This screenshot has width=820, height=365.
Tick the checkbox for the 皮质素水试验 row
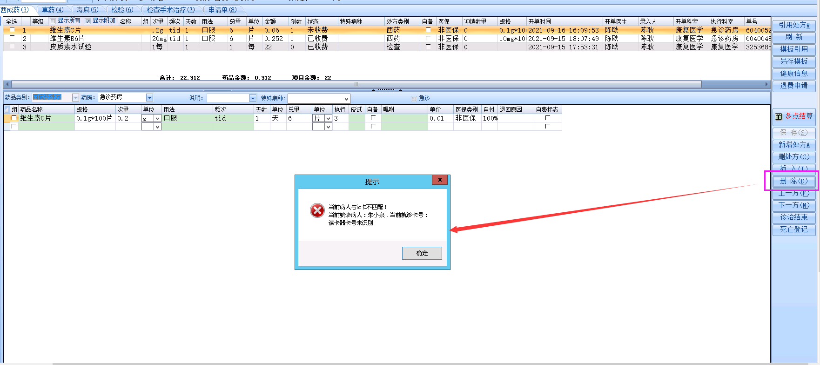12,47
